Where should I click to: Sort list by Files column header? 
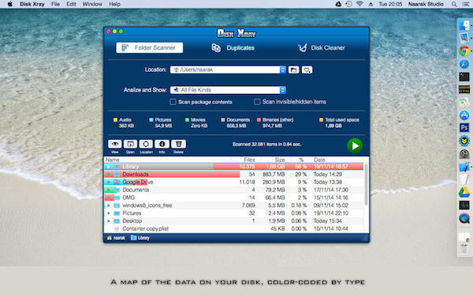coord(249,159)
